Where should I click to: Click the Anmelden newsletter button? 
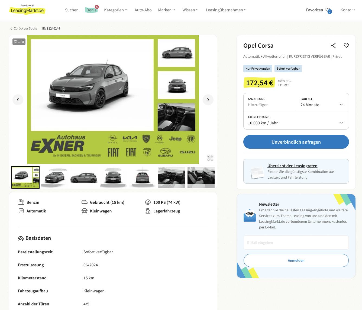coord(296,260)
